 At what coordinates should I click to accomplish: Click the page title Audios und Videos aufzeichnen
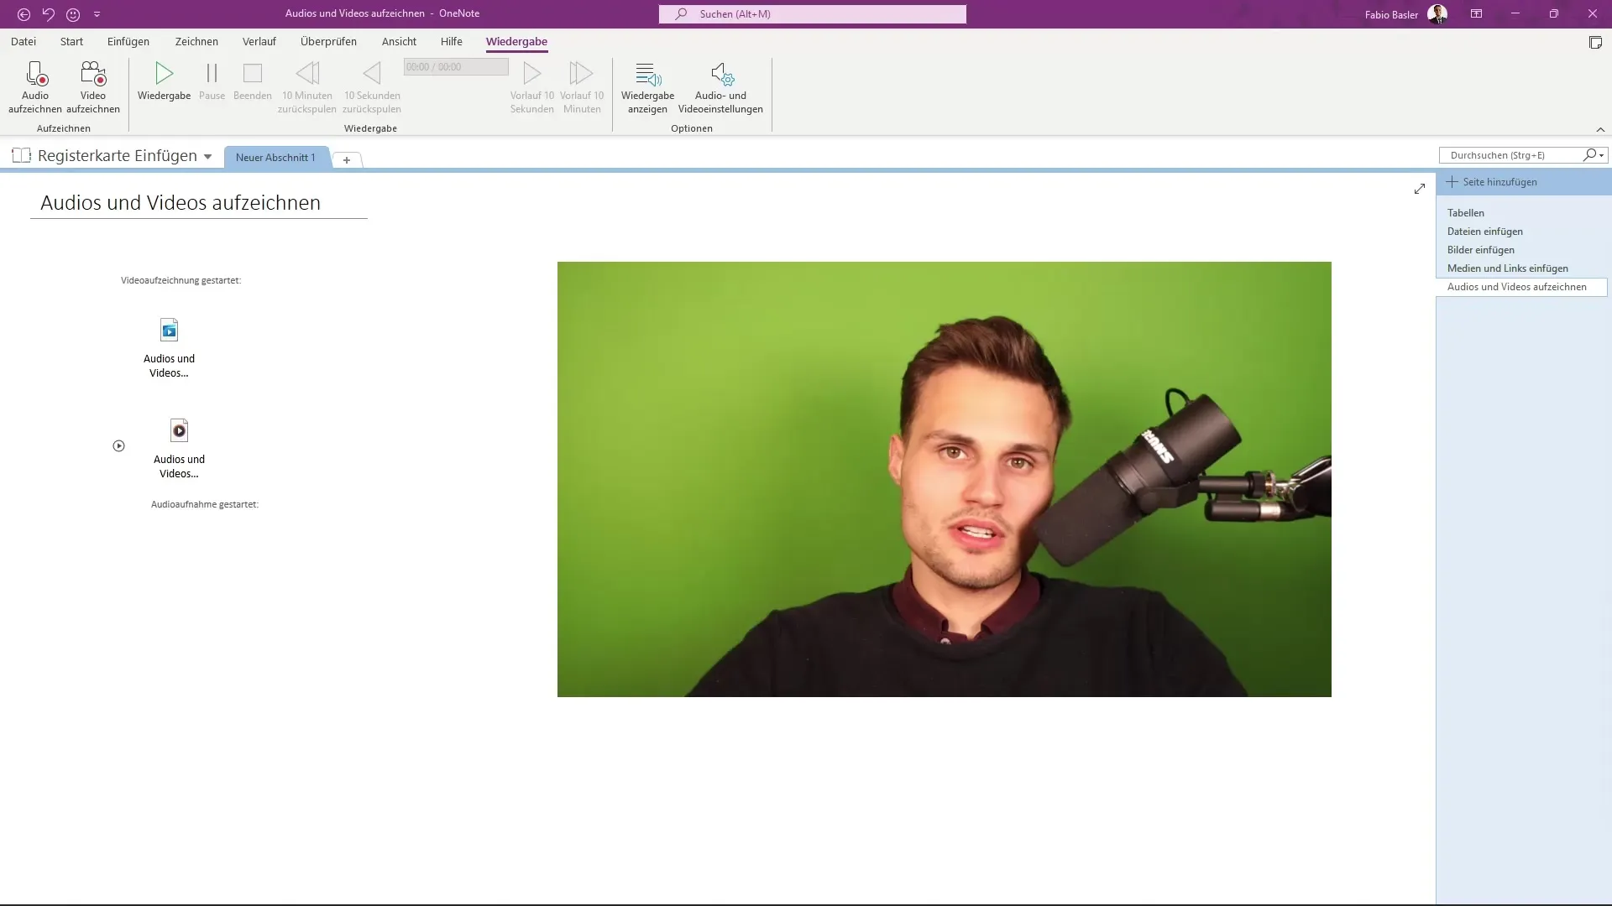181,203
